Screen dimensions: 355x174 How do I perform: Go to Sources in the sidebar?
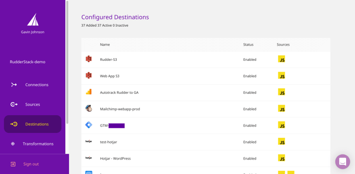[32, 104]
